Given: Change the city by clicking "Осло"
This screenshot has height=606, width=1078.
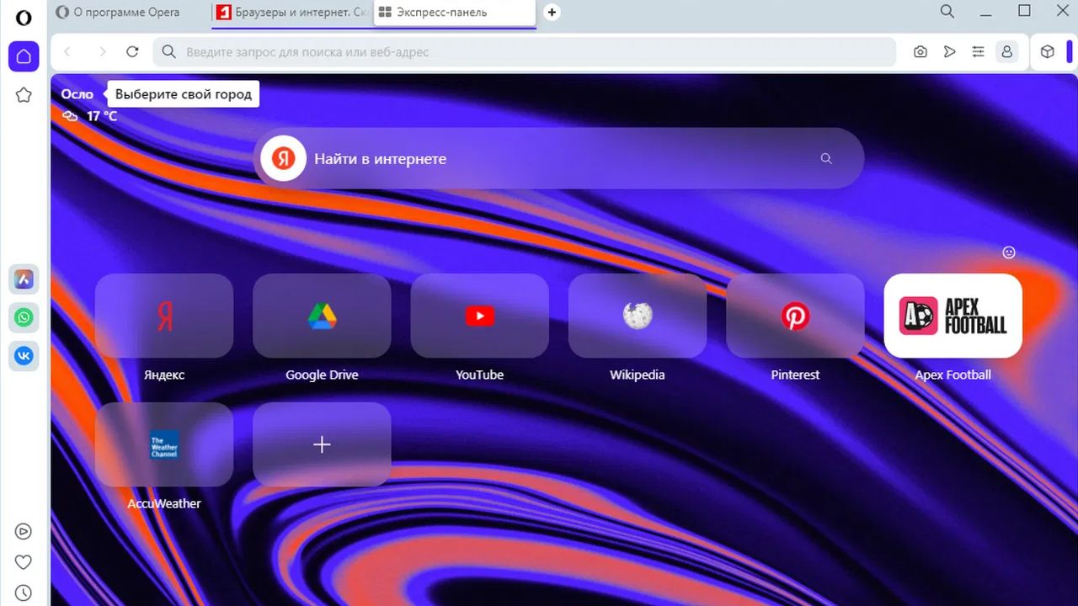Looking at the screenshot, I should tap(77, 94).
